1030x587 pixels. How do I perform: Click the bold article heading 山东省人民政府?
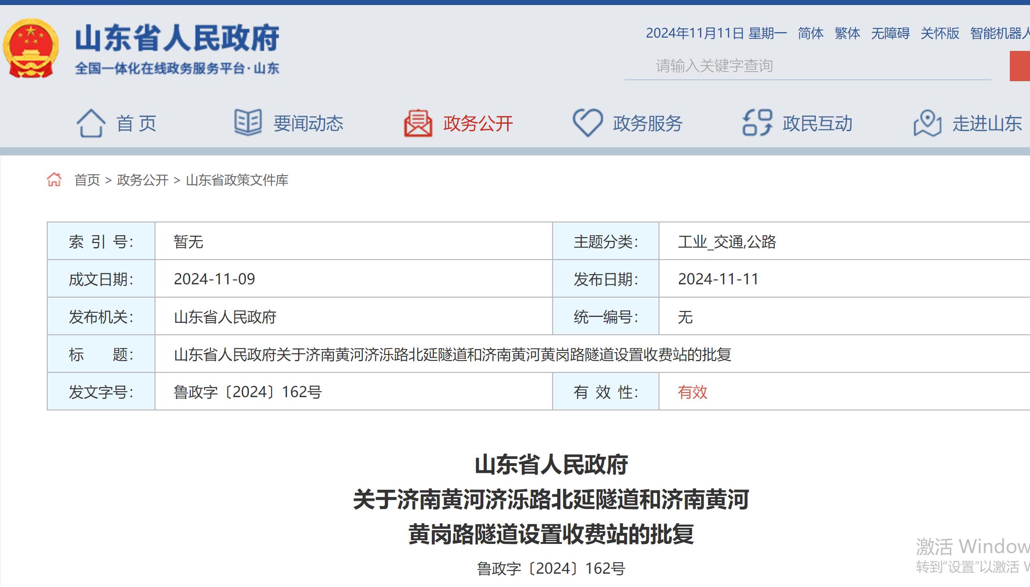(x=551, y=465)
